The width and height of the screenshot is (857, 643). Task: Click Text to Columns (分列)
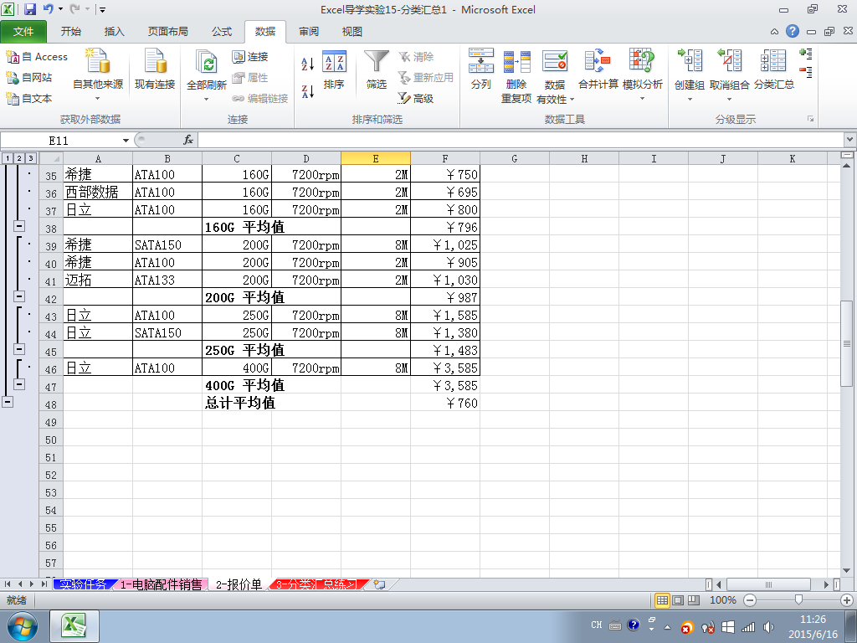click(x=481, y=69)
